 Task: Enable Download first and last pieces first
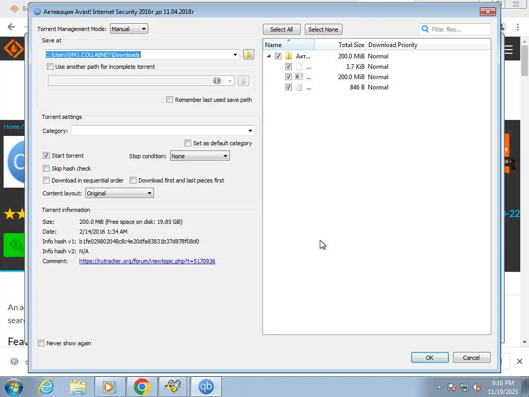pos(133,180)
